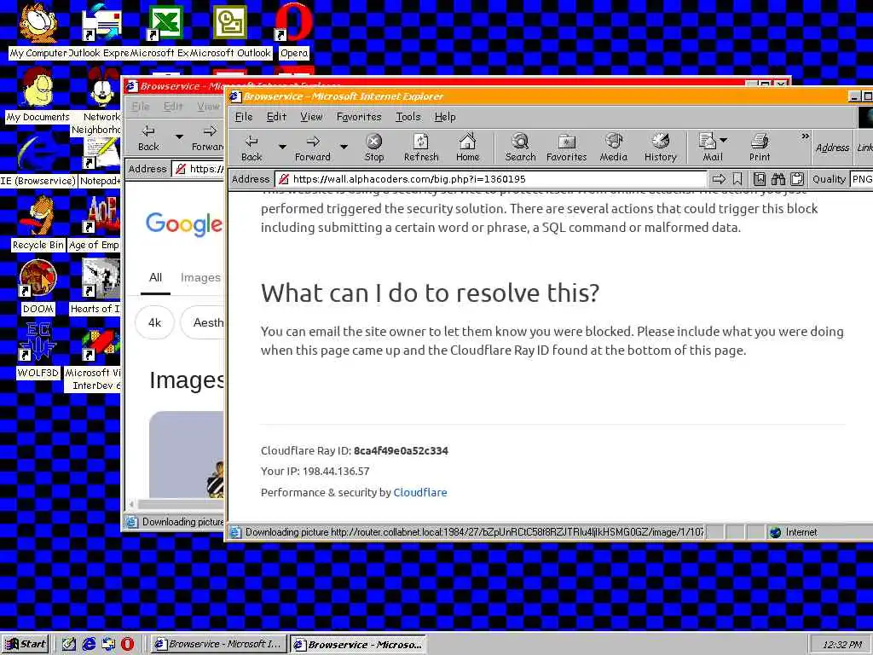The width and height of the screenshot is (873, 655).
Task: Click Back in the front IE toolbar
Action: (251, 148)
